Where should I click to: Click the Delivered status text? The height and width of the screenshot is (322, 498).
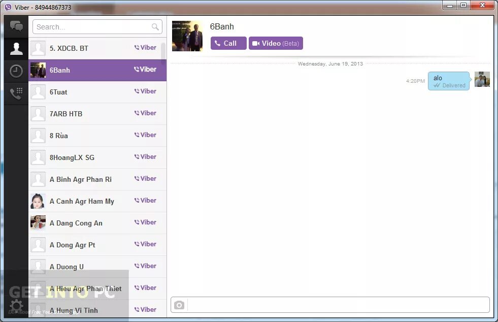click(x=454, y=85)
